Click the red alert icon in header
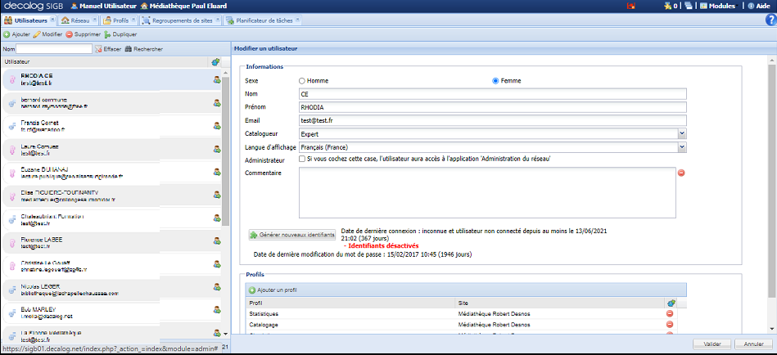Screen dimensions: 777x355 (x=631, y=6)
